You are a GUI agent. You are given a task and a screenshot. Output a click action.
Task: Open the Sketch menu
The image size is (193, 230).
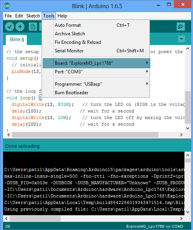33,16
